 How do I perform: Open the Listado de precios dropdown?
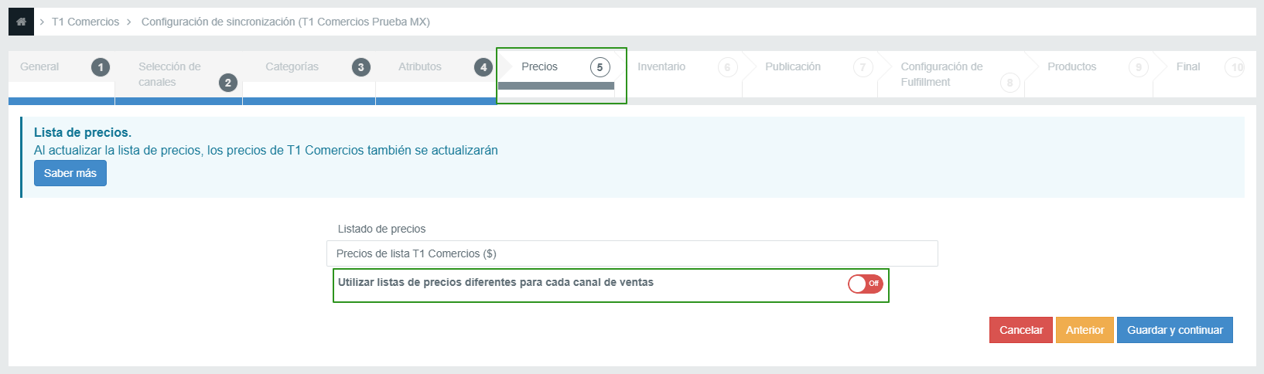click(x=632, y=253)
